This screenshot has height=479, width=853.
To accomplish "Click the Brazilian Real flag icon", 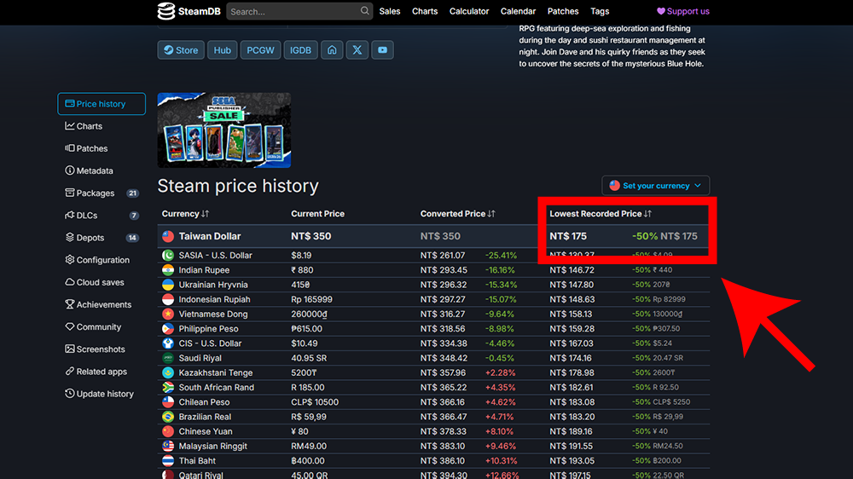I will [x=168, y=417].
